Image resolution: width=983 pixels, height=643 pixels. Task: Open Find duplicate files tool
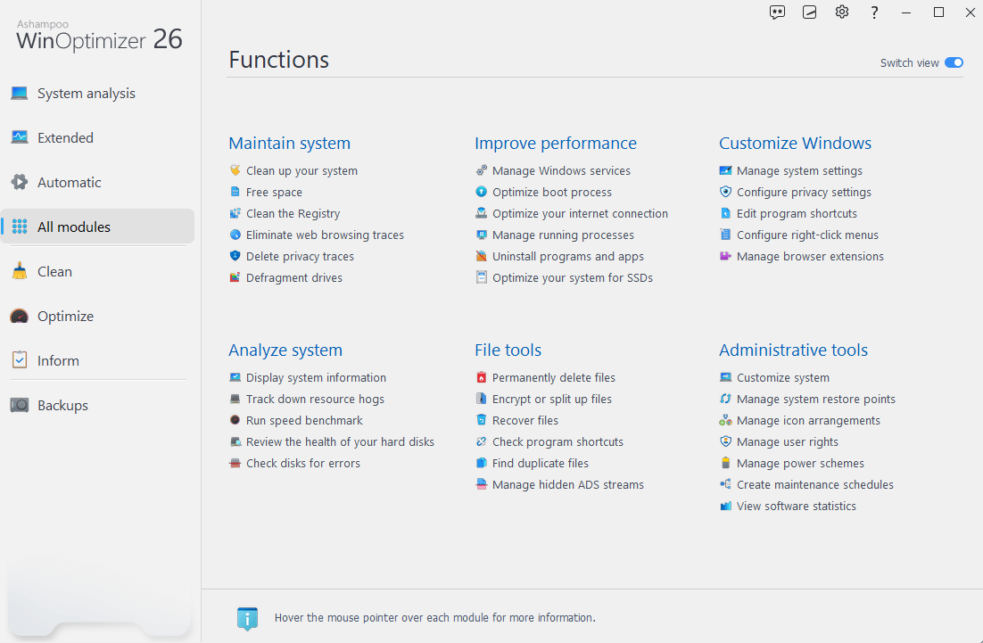(x=540, y=464)
